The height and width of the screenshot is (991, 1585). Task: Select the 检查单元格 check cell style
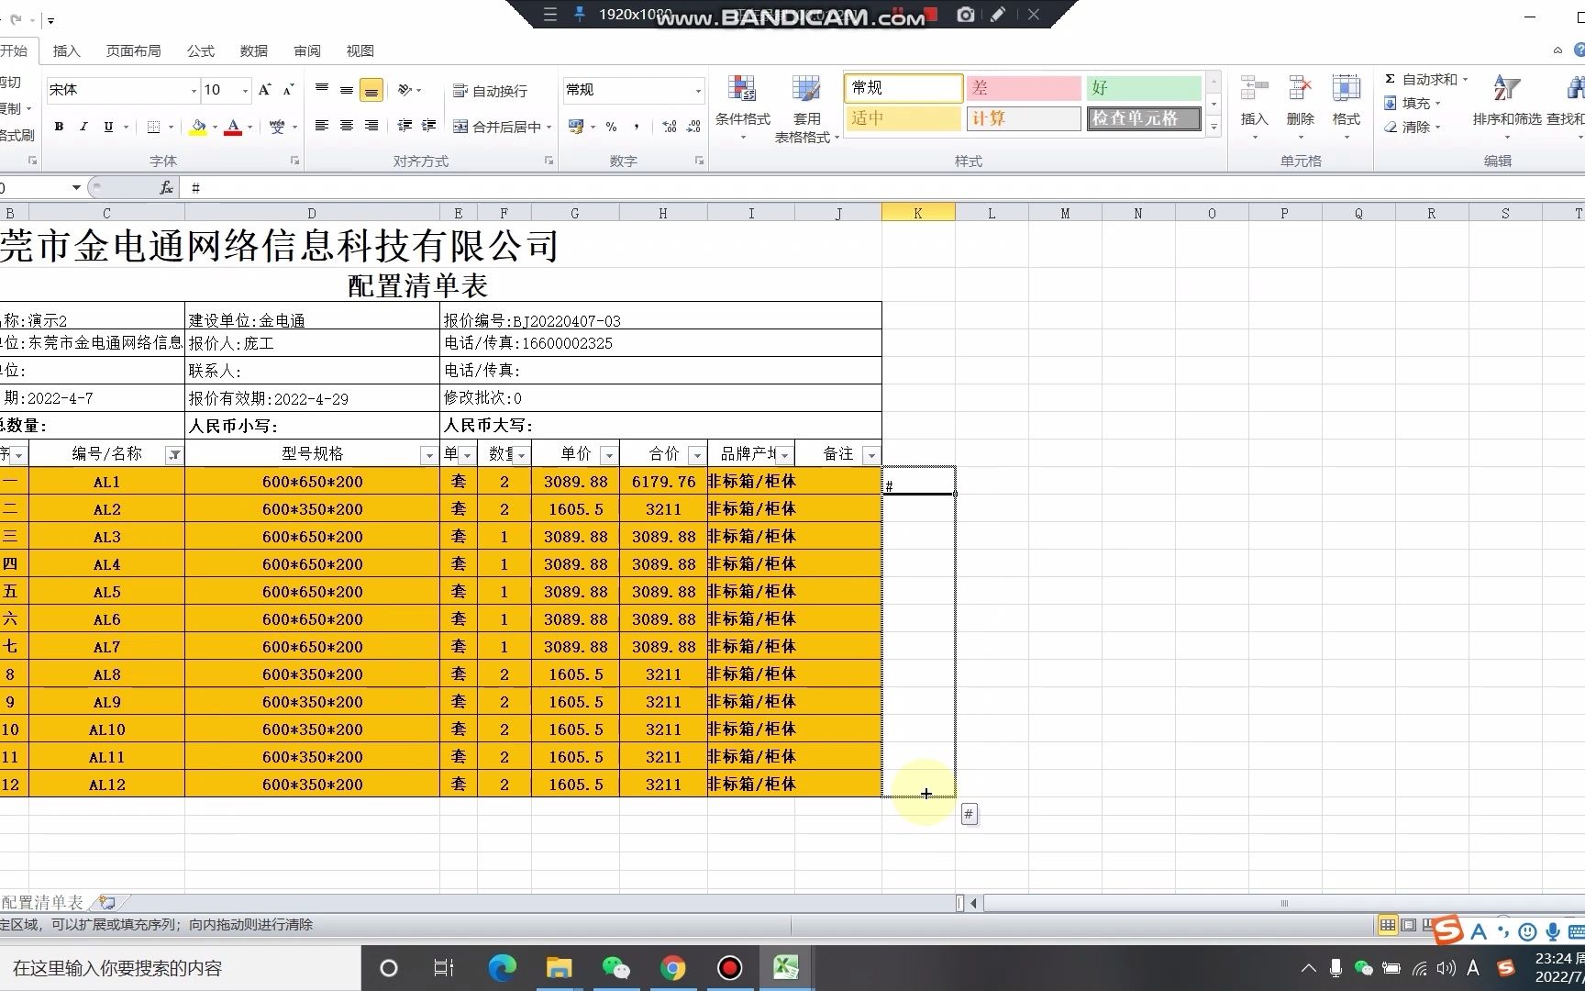tap(1144, 118)
